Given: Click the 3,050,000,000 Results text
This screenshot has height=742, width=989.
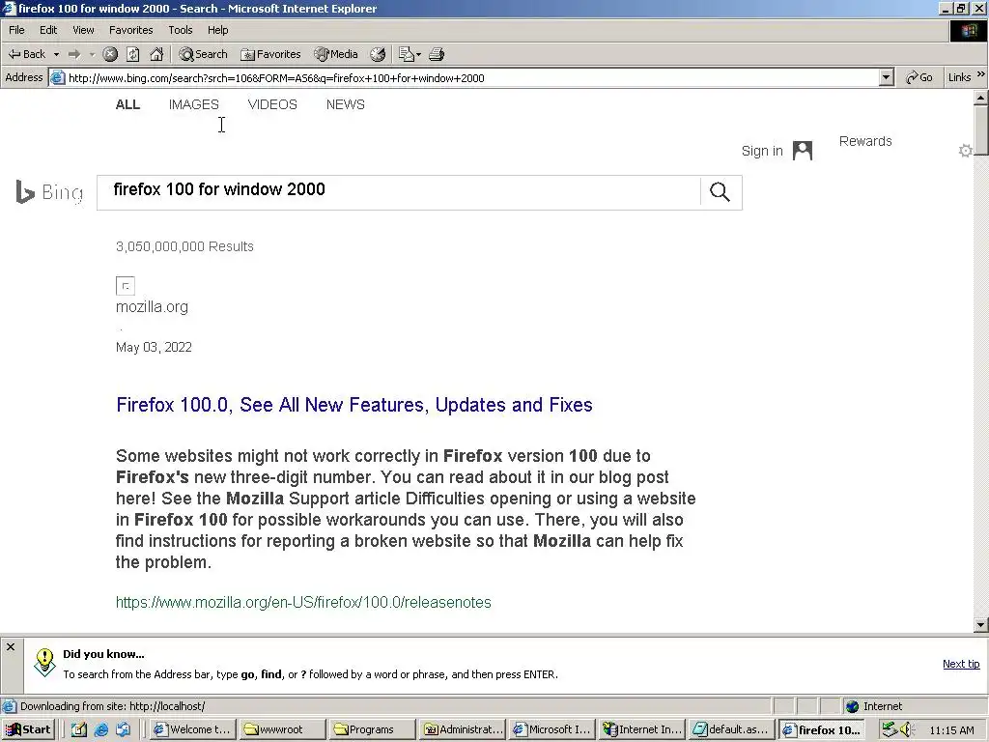Looking at the screenshot, I should point(184,246).
